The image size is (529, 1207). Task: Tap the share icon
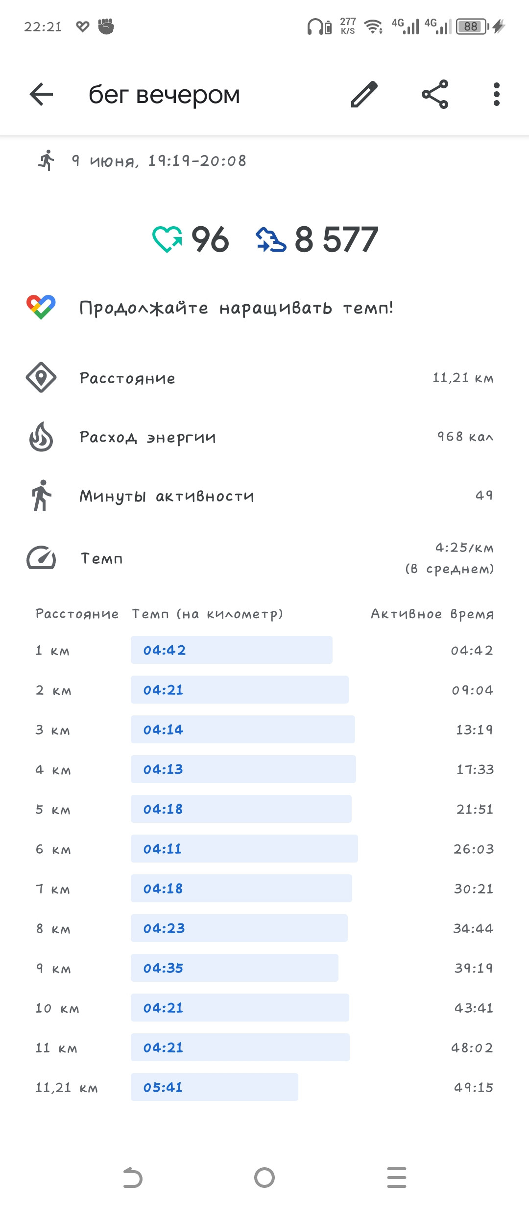(x=435, y=94)
